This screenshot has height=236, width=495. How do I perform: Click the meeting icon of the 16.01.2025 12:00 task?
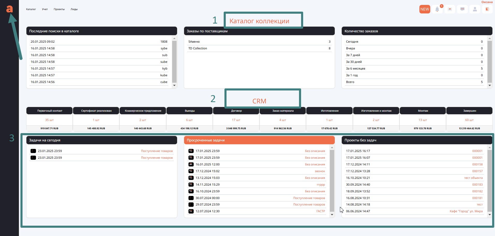191,164
